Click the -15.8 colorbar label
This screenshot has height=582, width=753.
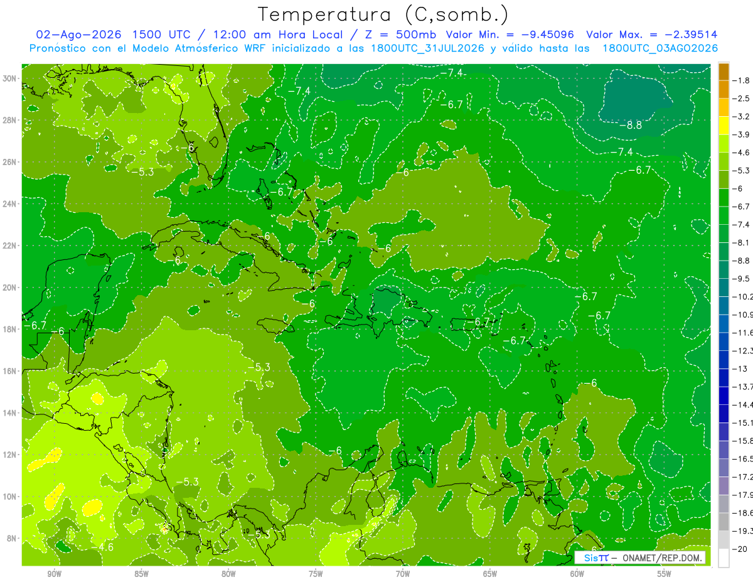[x=743, y=441]
